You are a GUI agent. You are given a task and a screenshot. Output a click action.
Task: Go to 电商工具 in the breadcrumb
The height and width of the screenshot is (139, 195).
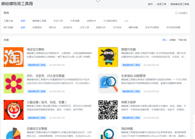(x=162, y=4)
